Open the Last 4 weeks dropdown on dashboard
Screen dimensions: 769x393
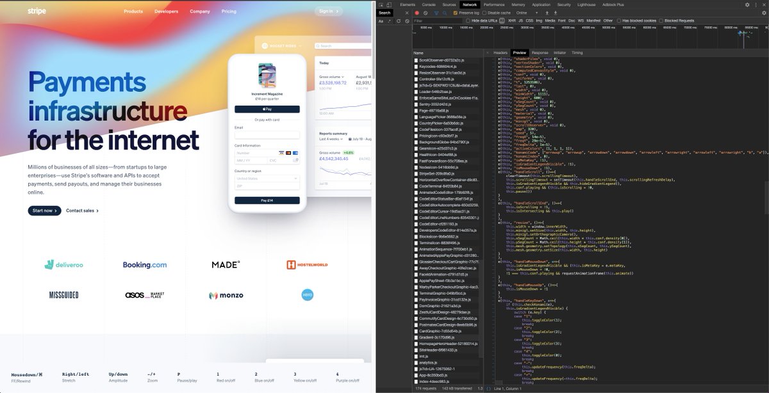331,139
